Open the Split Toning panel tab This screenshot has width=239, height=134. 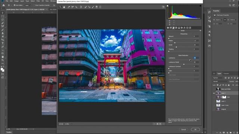point(179,28)
